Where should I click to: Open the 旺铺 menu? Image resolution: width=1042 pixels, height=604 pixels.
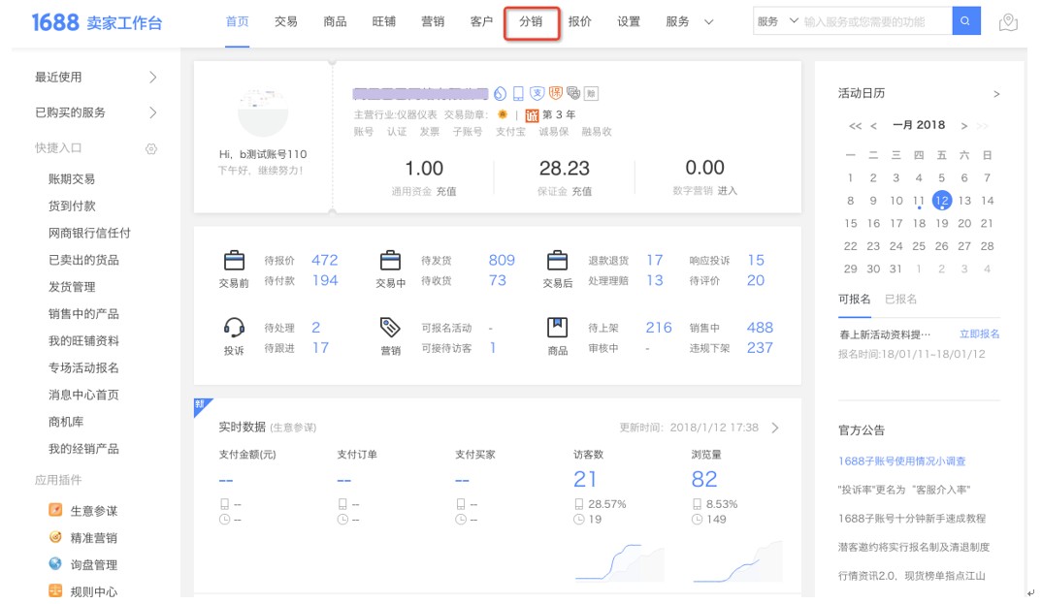click(x=384, y=22)
